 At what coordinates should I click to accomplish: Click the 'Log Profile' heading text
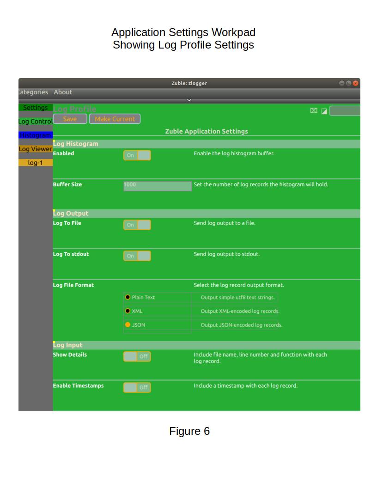[x=75, y=109]
